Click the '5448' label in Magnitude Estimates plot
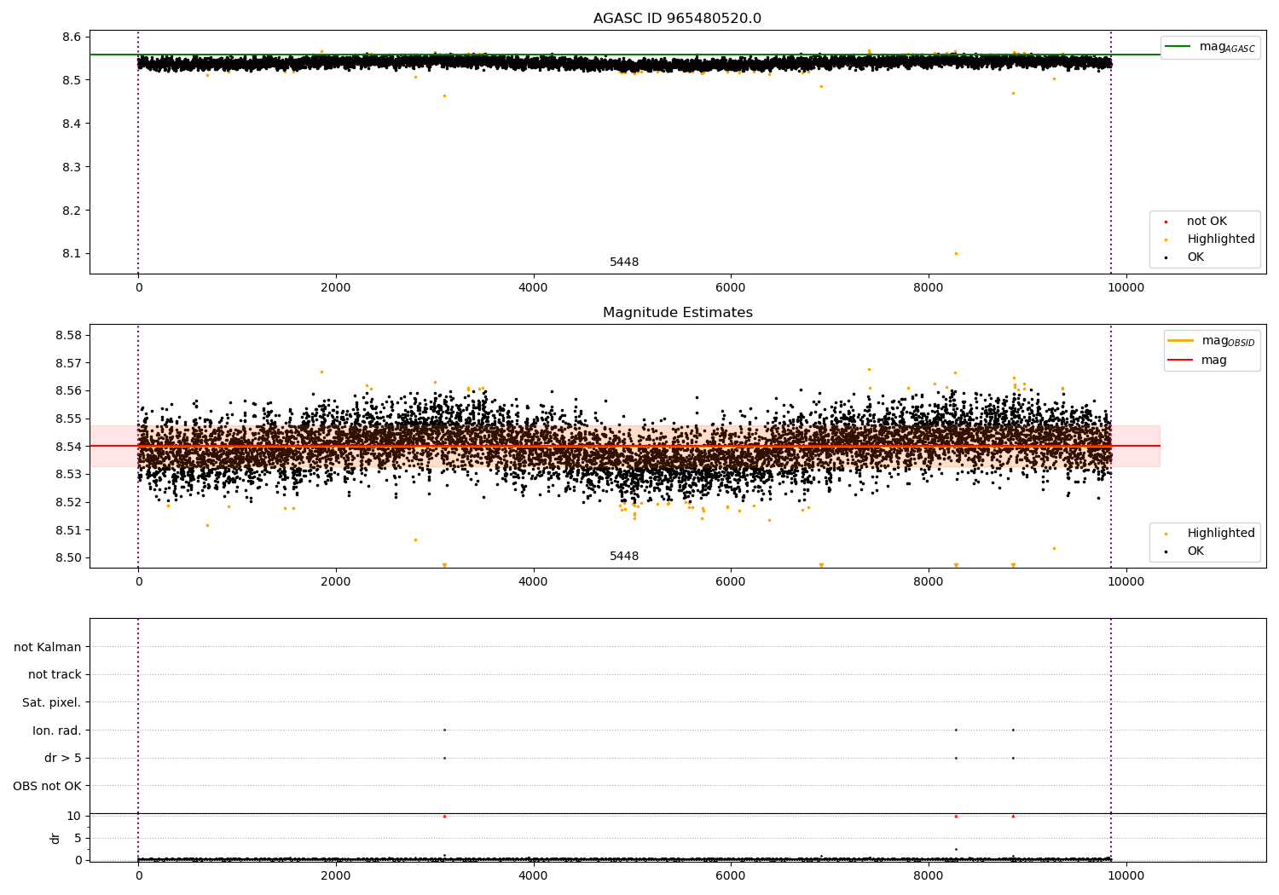The image size is (1279, 895). [624, 557]
